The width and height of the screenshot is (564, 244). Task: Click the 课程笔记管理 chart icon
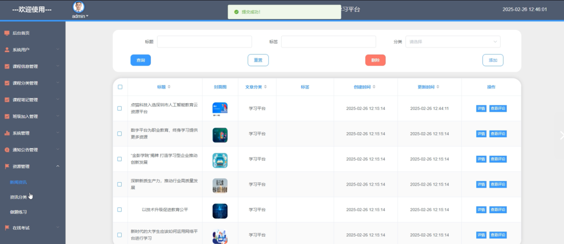(x=7, y=100)
